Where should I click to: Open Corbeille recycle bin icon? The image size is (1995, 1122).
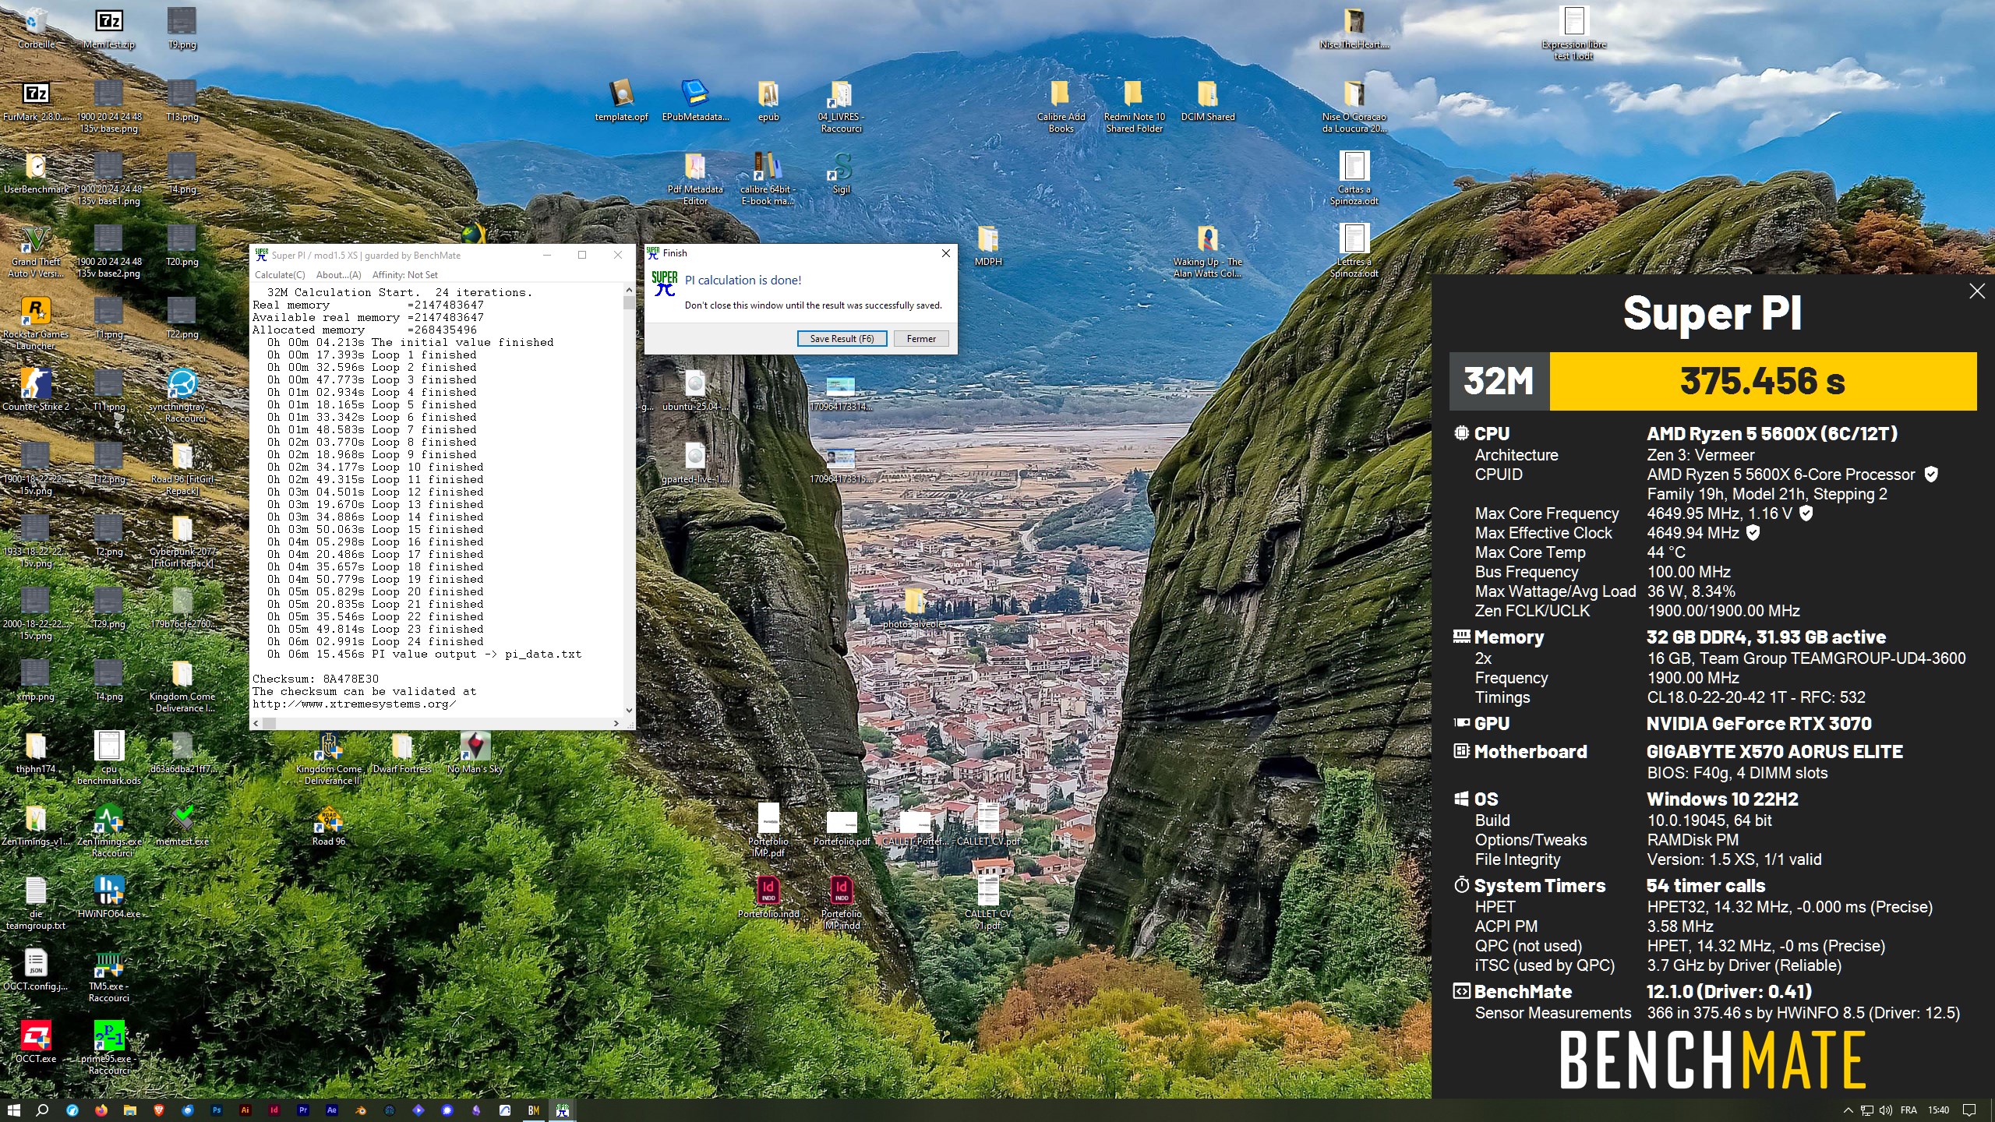(x=36, y=29)
